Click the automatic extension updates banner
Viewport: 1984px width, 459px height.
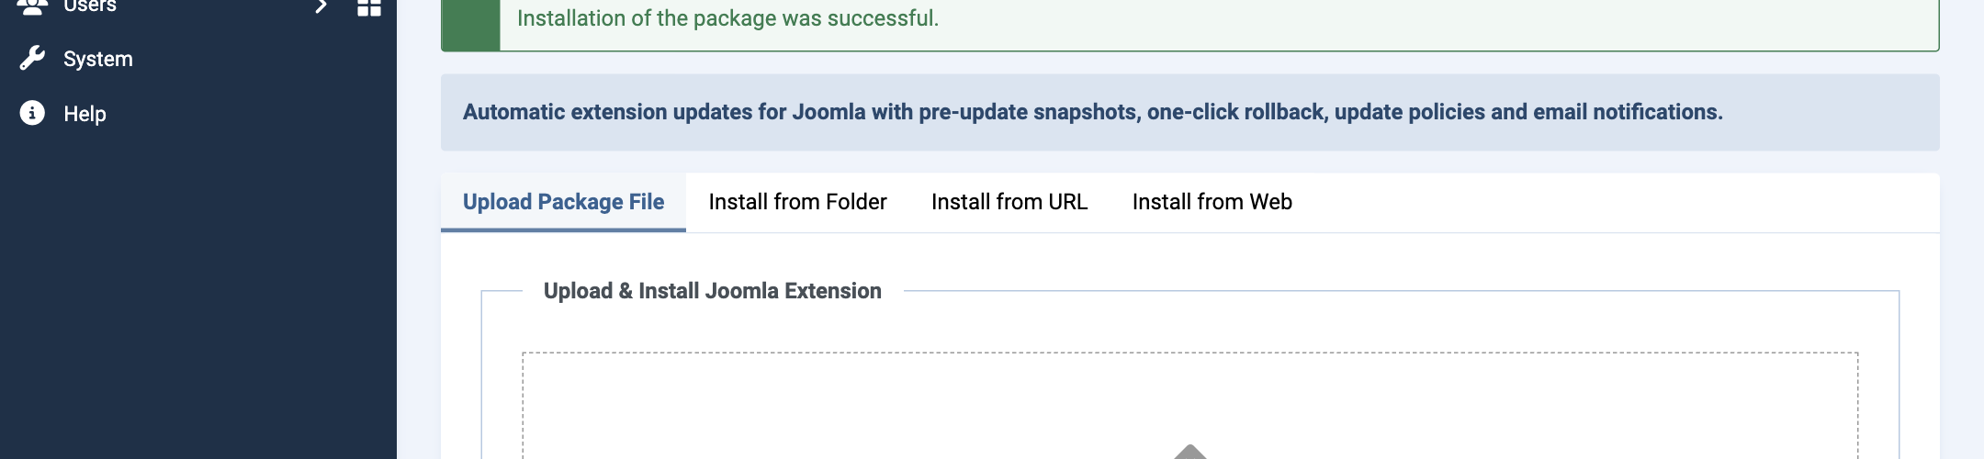coord(1190,112)
